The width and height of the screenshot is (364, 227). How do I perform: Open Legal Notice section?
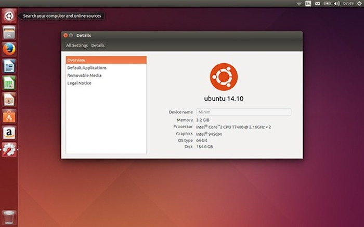79,83
